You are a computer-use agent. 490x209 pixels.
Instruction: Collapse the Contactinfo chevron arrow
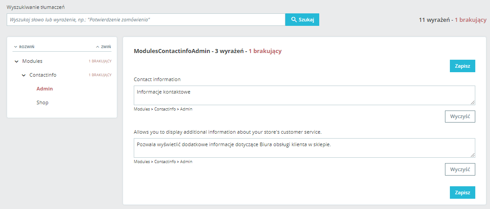pos(24,75)
